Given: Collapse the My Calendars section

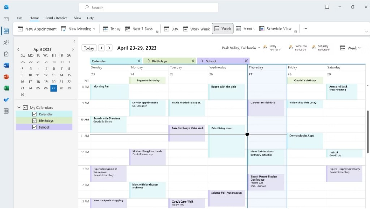Looking at the screenshot, I should click(x=19, y=107).
